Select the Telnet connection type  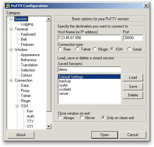(x=77, y=49)
